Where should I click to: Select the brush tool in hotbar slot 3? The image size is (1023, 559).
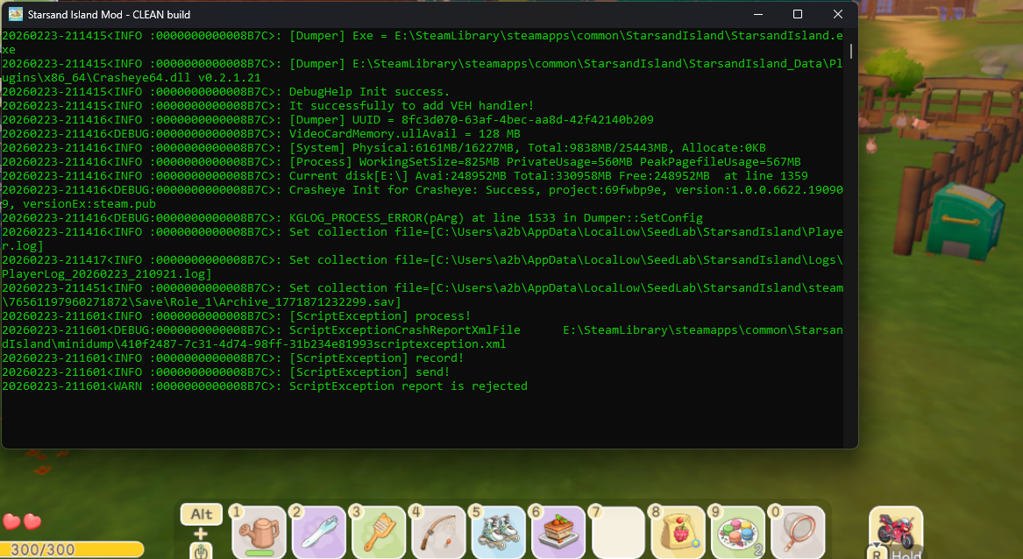click(x=379, y=532)
